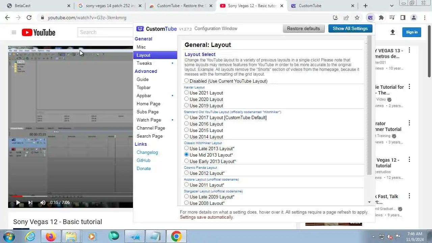Click the browser forward arrow

(x=18, y=18)
